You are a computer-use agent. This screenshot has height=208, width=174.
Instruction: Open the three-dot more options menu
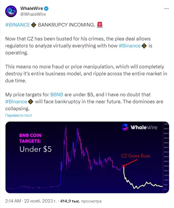[x=166, y=9]
